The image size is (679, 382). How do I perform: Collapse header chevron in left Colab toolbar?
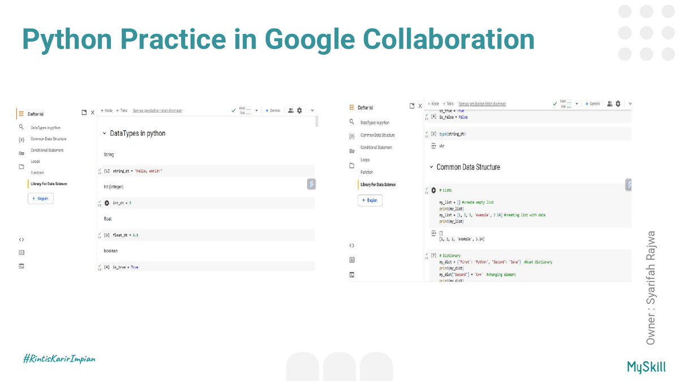coord(312,111)
